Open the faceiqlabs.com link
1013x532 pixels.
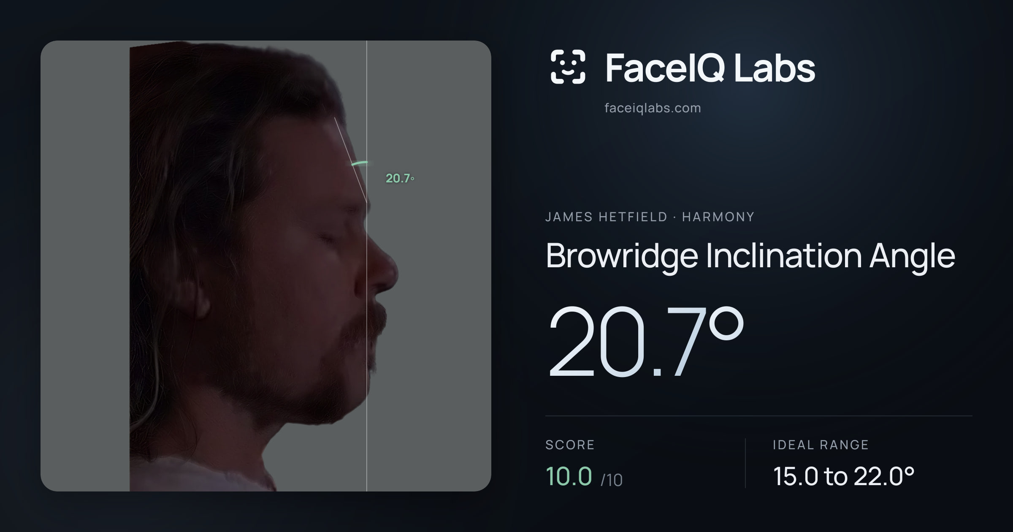[653, 108]
